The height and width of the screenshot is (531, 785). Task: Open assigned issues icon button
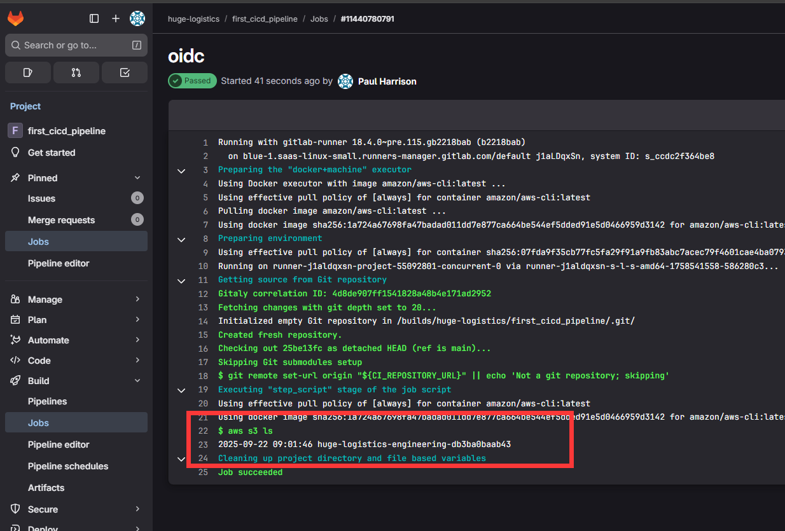pos(28,72)
